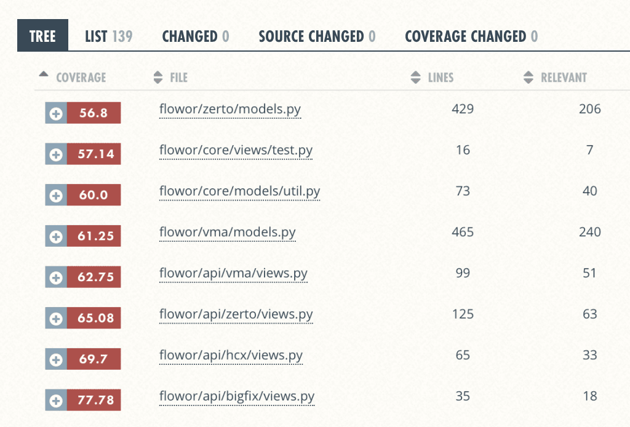This screenshot has width=630, height=427.
Task: Select lines value 429 for zerto/models.py
Action: pyautogui.click(x=463, y=109)
